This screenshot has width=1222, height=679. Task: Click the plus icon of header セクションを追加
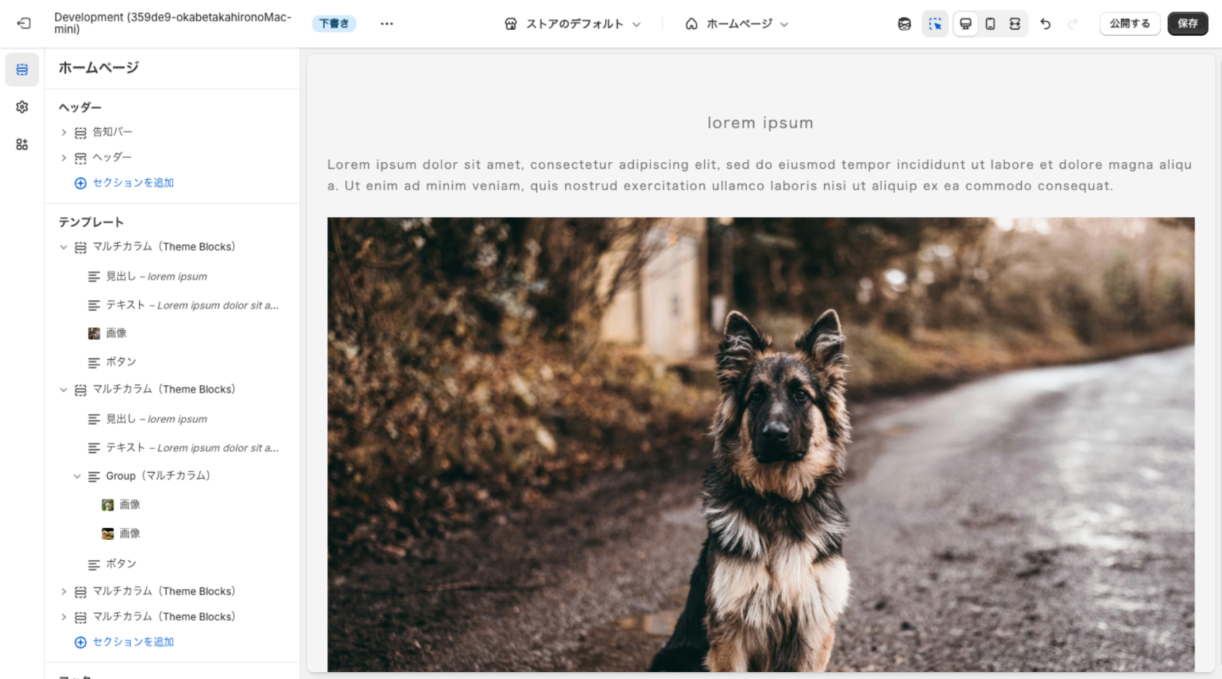point(80,183)
